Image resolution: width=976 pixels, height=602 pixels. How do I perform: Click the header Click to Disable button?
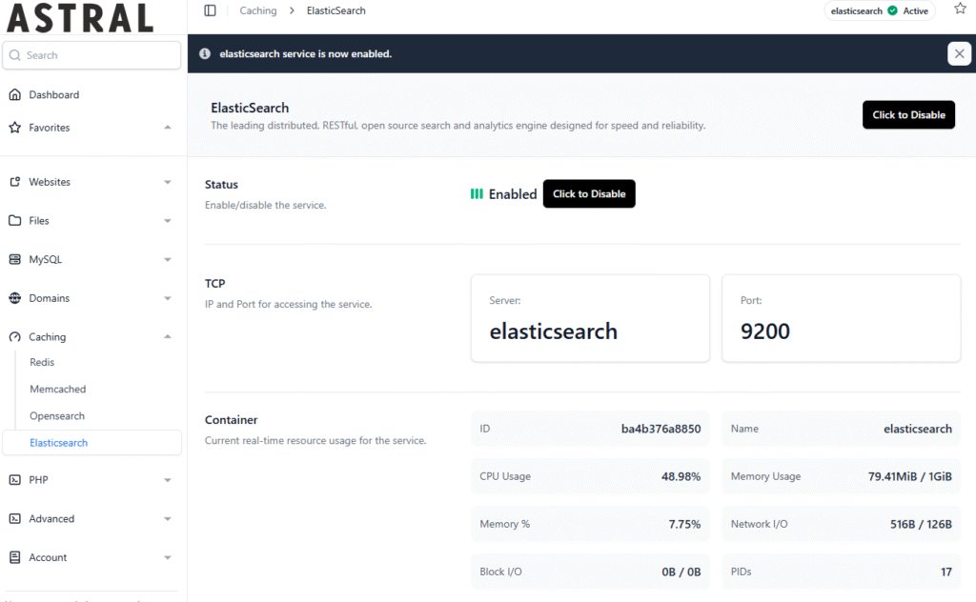[908, 114]
